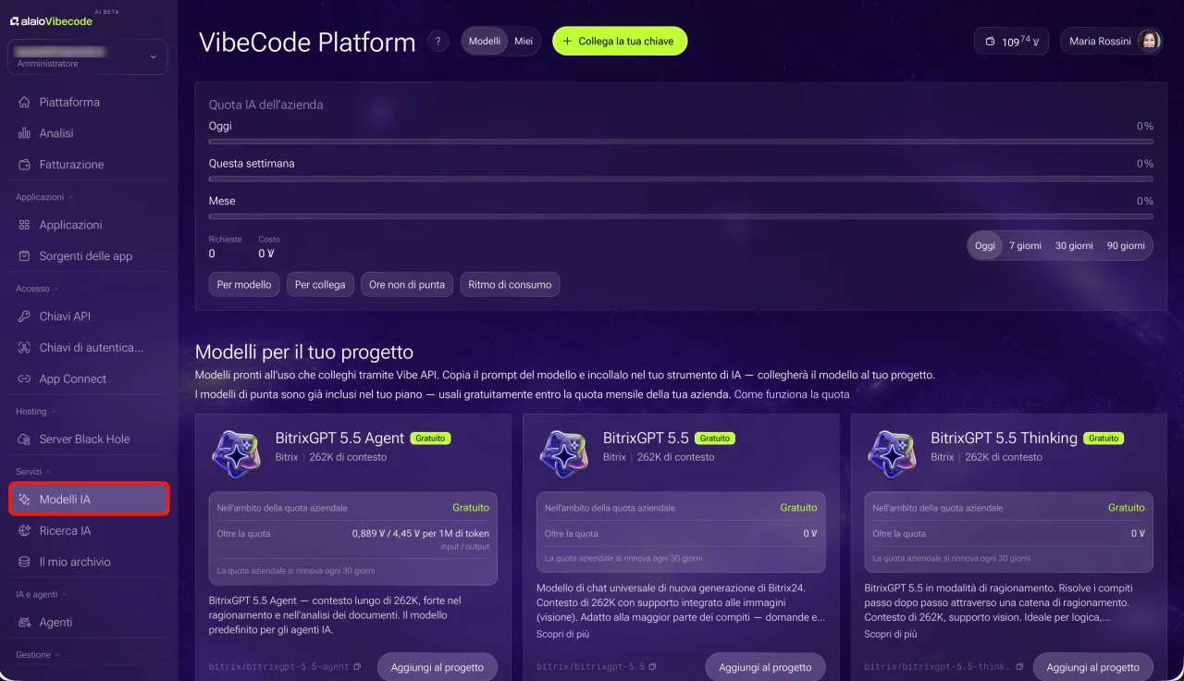Collapse the Hosting sidebar section
1184x681 pixels.
(x=35, y=412)
